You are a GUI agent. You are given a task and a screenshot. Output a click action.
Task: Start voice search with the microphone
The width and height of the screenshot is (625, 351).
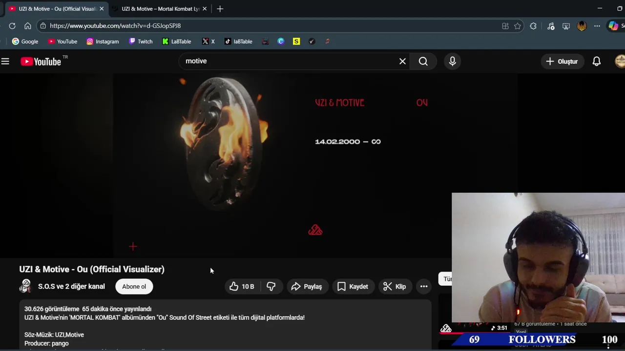pyautogui.click(x=453, y=61)
